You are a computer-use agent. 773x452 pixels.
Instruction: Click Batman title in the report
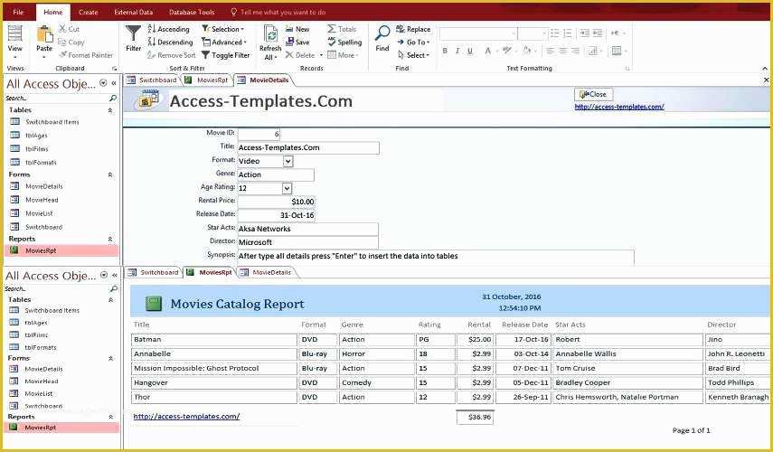click(x=214, y=340)
